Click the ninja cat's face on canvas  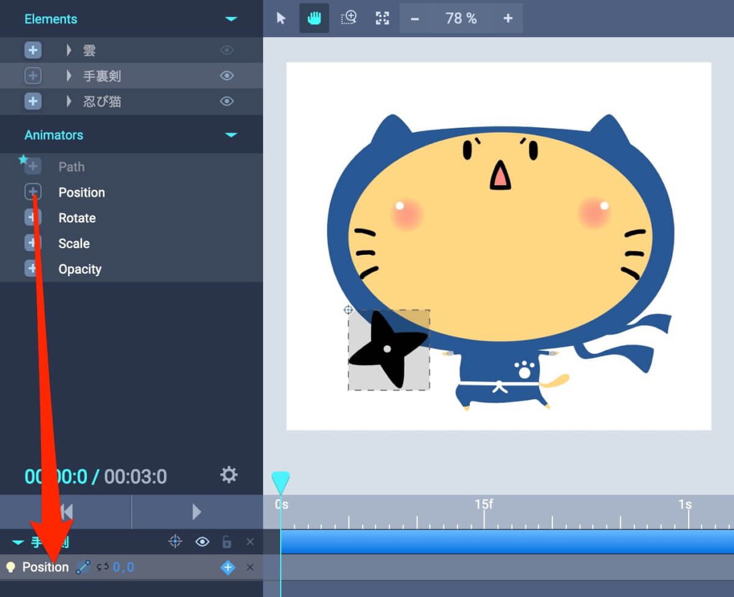coord(500,236)
